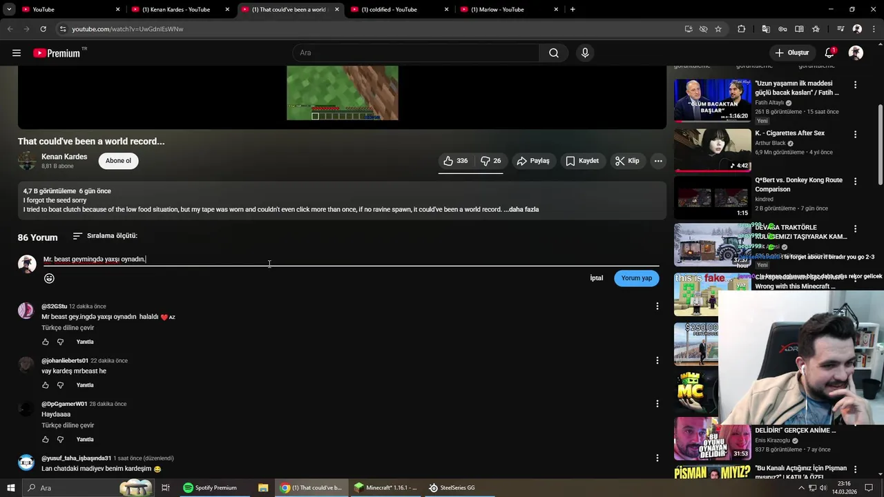This screenshot has height=497, width=884.
Task: Dislike the @johanlieberts01 comment
Action: click(x=60, y=385)
